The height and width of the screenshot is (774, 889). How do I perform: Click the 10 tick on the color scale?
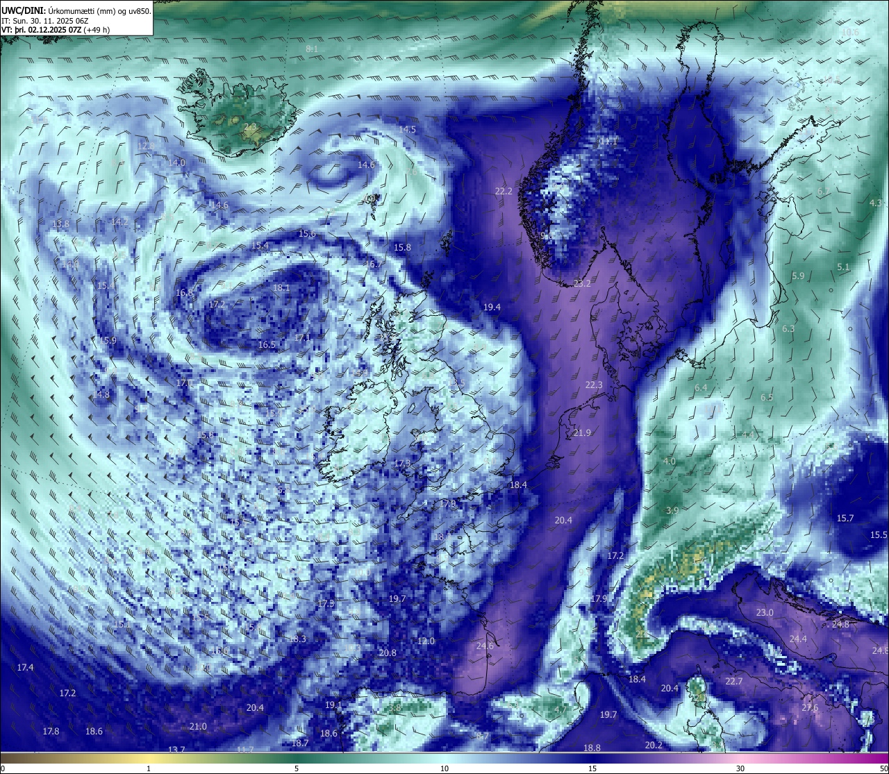point(444,768)
